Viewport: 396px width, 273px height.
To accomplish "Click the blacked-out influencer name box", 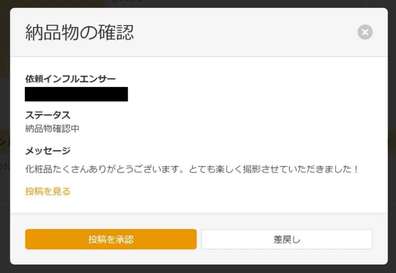I will 76,94.
